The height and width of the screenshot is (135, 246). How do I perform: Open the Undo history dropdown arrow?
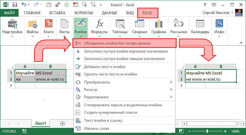[29, 5]
